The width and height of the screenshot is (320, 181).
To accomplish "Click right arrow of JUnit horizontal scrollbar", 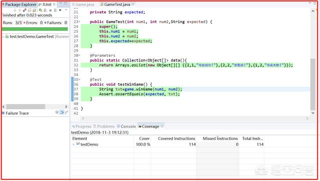I will tap(66, 107).
